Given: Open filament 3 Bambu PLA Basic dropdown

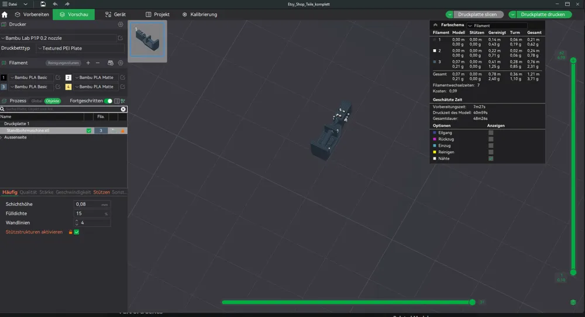Looking at the screenshot, I should [31, 87].
